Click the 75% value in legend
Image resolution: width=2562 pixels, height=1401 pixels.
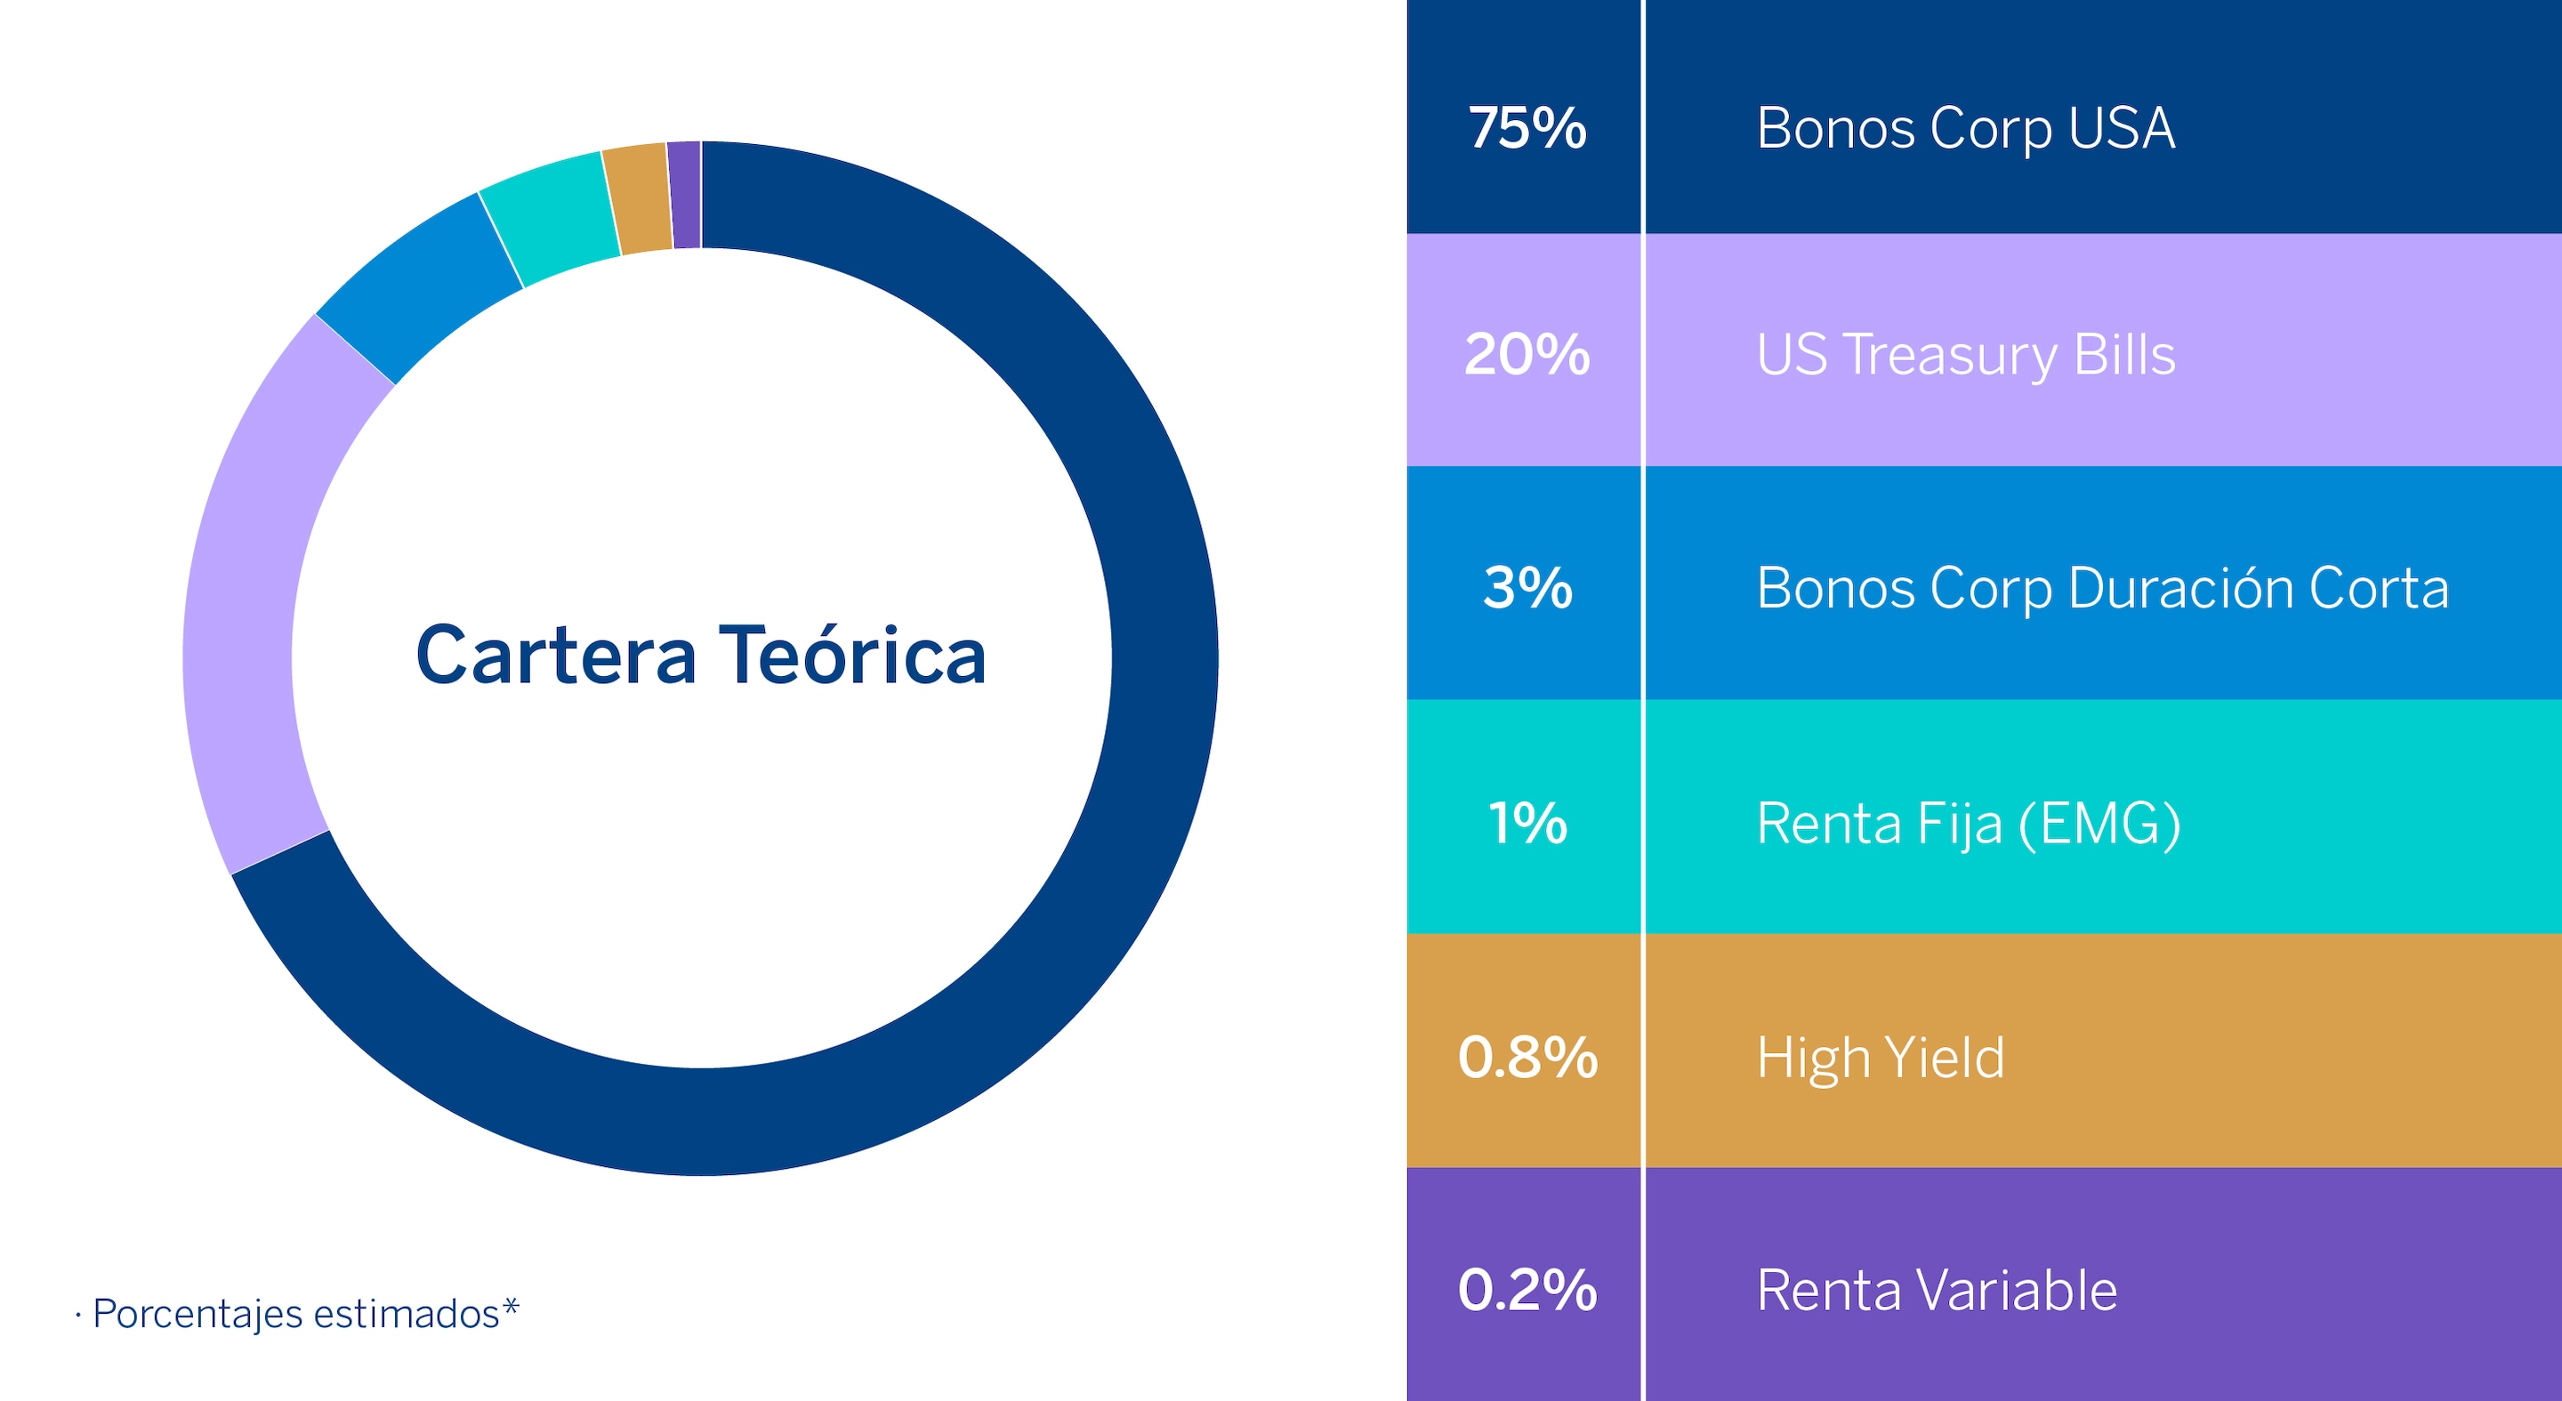click(x=1527, y=128)
